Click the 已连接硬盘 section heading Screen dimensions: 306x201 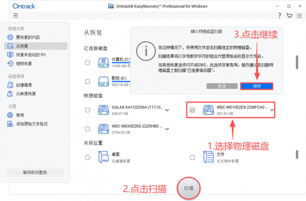click(x=95, y=48)
